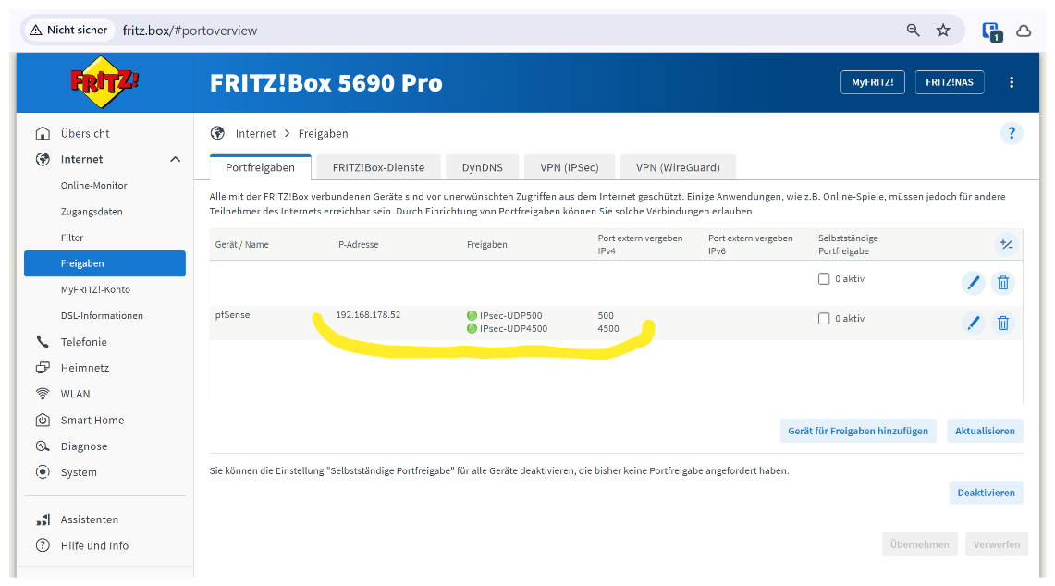The height and width of the screenshot is (586, 1055).
Task: Open the DynDNS tab
Action: click(x=482, y=167)
